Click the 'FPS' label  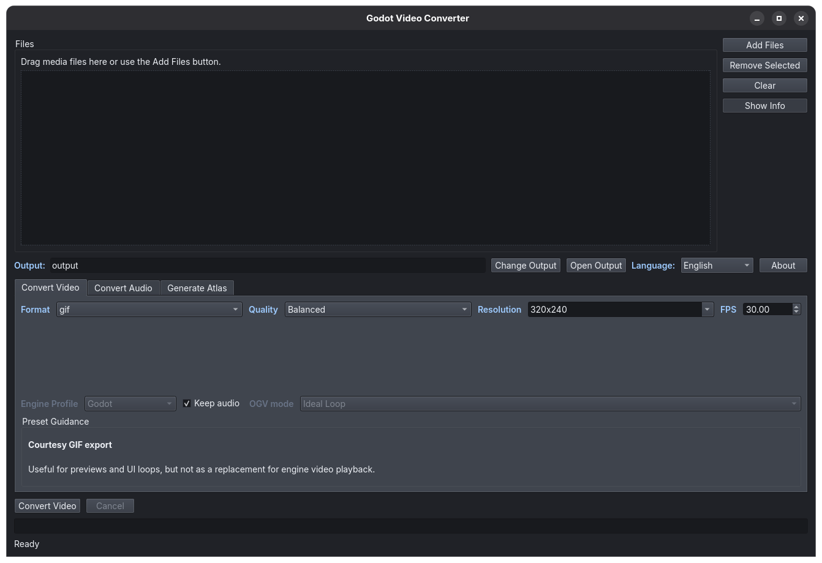[x=728, y=310]
